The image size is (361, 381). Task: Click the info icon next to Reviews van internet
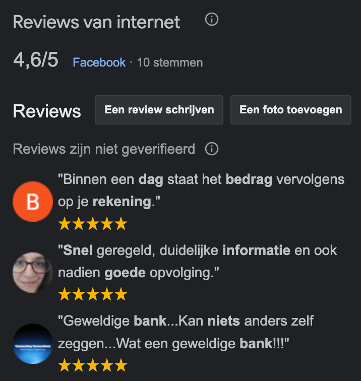tap(211, 20)
